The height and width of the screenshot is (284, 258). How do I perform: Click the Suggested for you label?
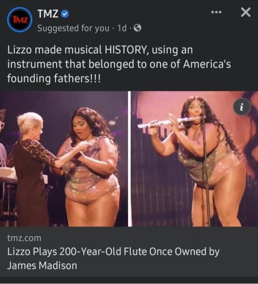click(x=73, y=28)
